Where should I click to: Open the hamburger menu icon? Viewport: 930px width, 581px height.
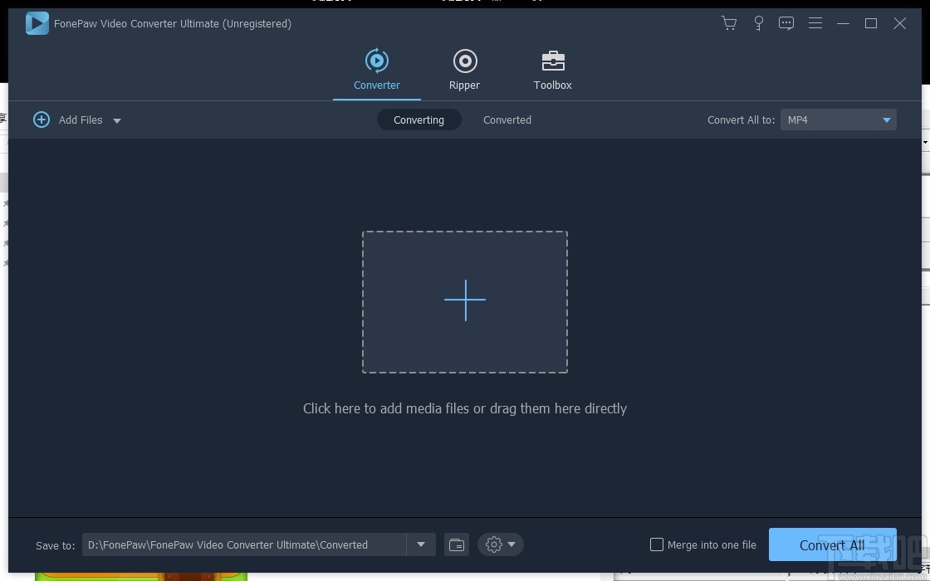click(x=815, y=23)
